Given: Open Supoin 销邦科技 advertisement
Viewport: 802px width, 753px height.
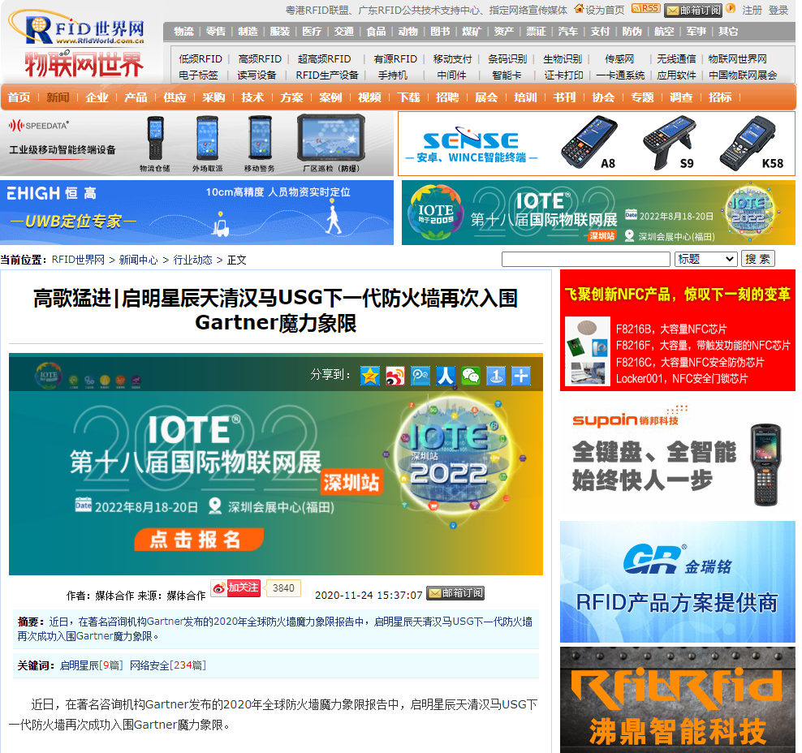Looking at the screenshot, I should pyautogui.click(x=678, y=457).
